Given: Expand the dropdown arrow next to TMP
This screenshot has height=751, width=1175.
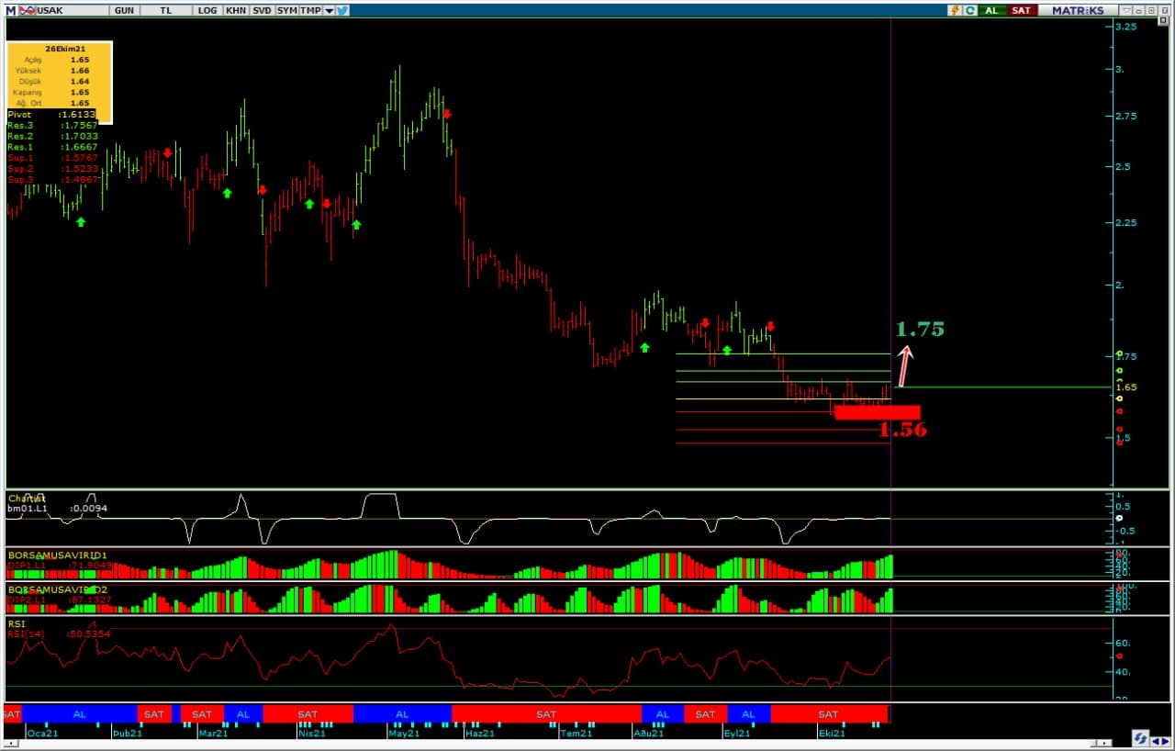Looking at the screenshot, I should click(x=329, y=11).
